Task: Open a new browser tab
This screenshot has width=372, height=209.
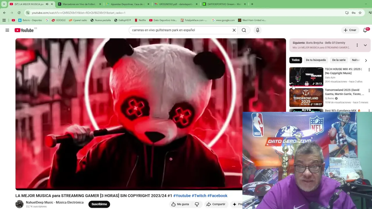Action: [252, 4]
